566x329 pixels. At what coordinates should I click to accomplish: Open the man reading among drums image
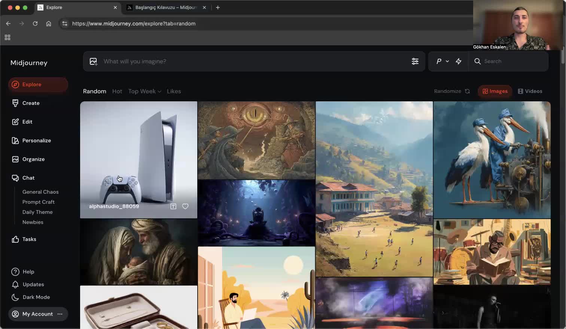[492, 252]
